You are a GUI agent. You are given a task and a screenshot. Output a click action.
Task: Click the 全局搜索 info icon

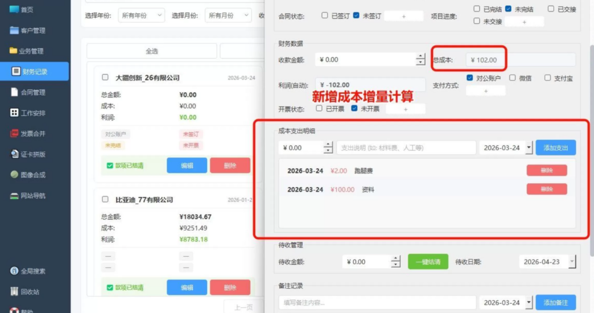tap(14, 271)
